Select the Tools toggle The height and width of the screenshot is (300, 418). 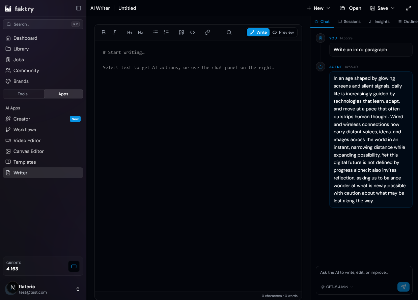click(23, 94)
